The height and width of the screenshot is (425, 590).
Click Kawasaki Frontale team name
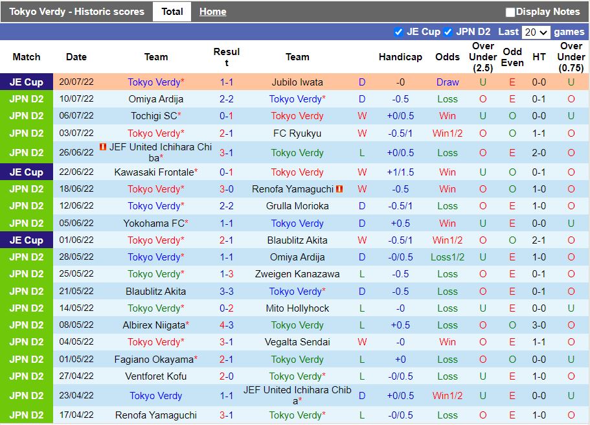coord(154,172)
